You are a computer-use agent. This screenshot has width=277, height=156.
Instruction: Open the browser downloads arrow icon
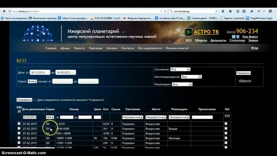click(223, 11)
